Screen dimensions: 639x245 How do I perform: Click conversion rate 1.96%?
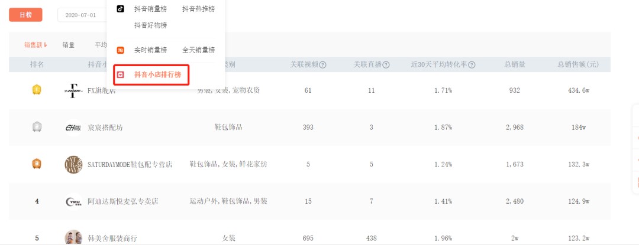point(443,239)
